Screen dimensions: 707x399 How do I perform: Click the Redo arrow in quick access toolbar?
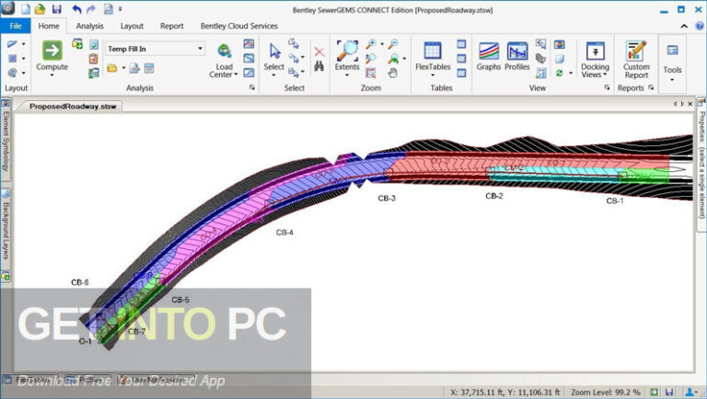pyautogui.click(x=91, y=9)
